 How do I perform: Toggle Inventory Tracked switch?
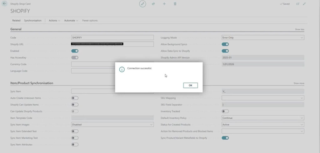(x=225, y=111)
